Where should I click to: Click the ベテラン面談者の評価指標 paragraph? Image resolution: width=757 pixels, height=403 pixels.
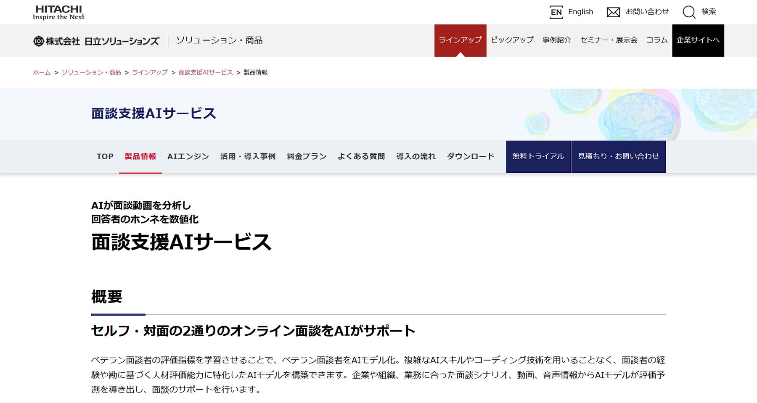tap(378, 375)
